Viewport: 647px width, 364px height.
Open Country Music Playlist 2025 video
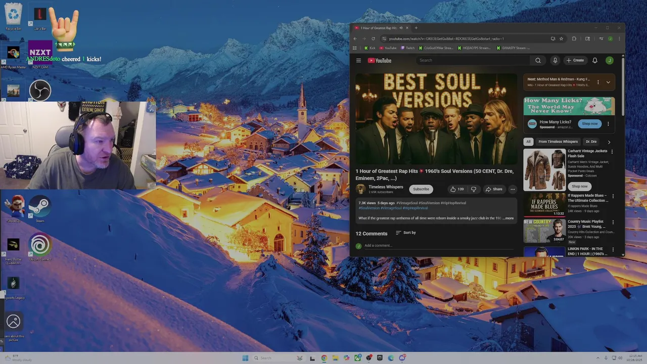coord(544,231)
